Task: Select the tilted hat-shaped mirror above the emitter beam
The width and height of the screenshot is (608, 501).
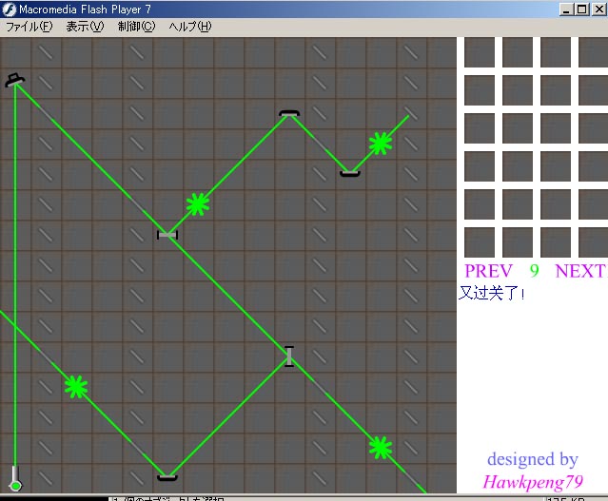Action: [15, 80]
